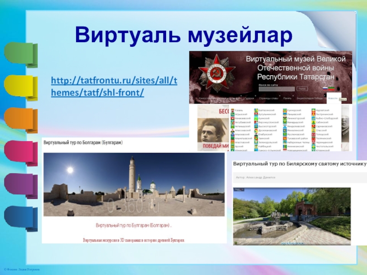Click the 'Виртуальный музей Великой Отечественной войны' site title
The height and width of the screenshot is (275, 367).
[295, 68]
